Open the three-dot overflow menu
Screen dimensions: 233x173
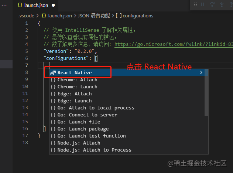pos(4,5)
